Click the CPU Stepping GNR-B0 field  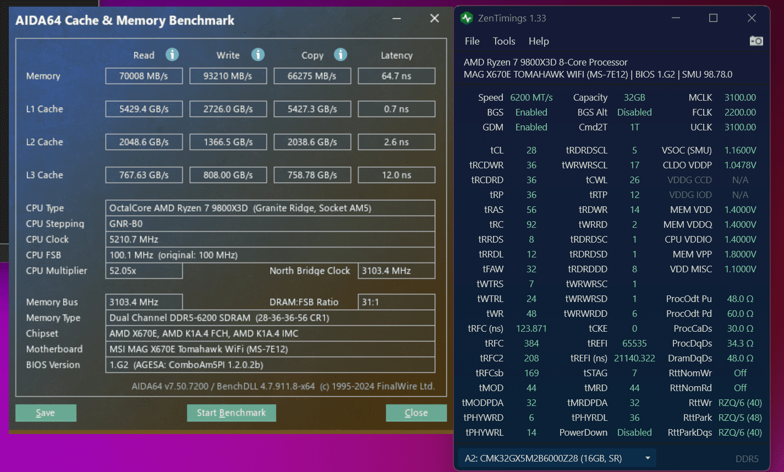point(270,224)
